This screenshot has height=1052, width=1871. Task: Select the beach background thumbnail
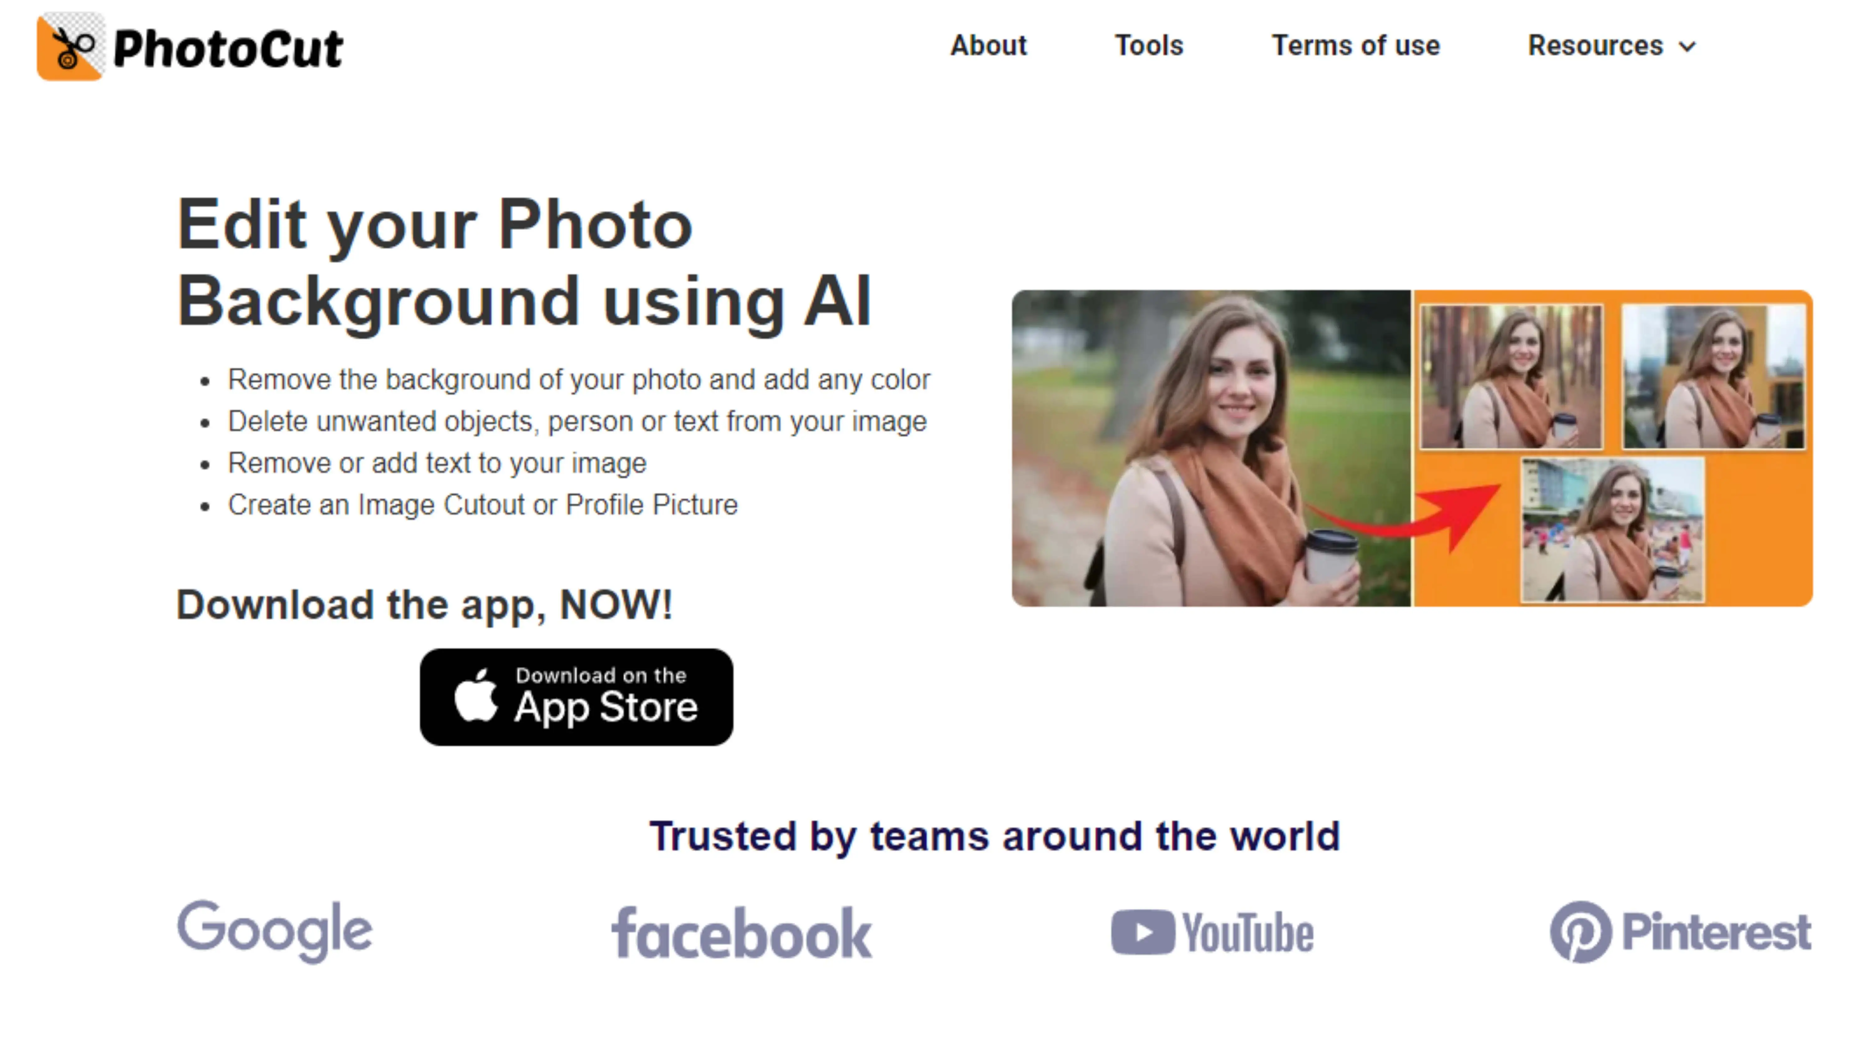1612,530
